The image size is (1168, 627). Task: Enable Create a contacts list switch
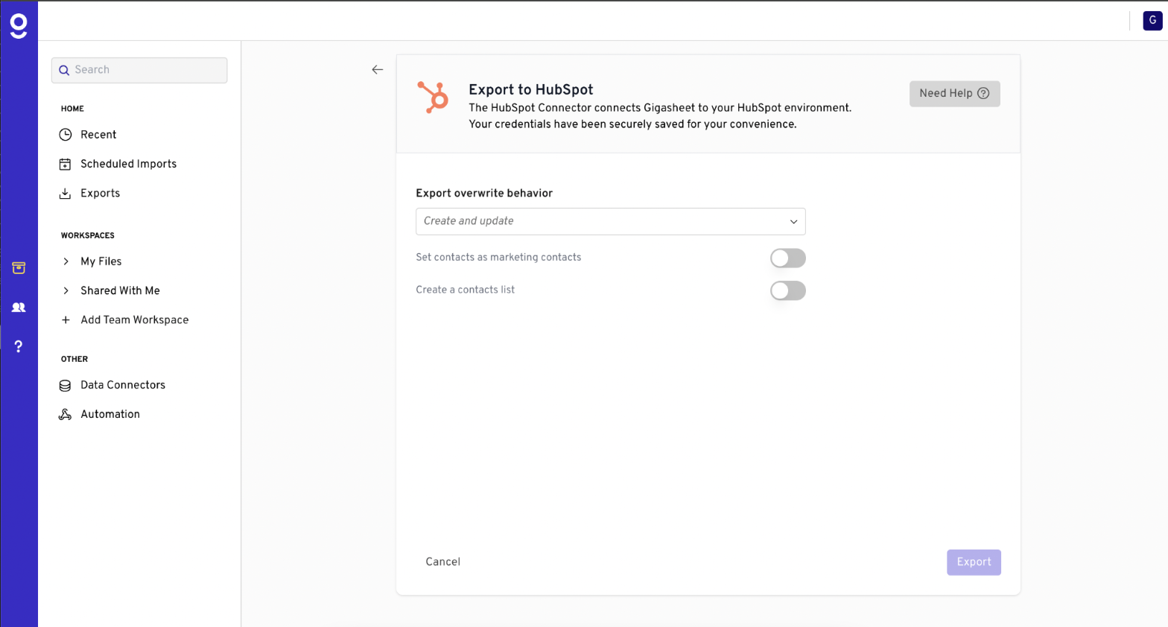click(788, 290)
